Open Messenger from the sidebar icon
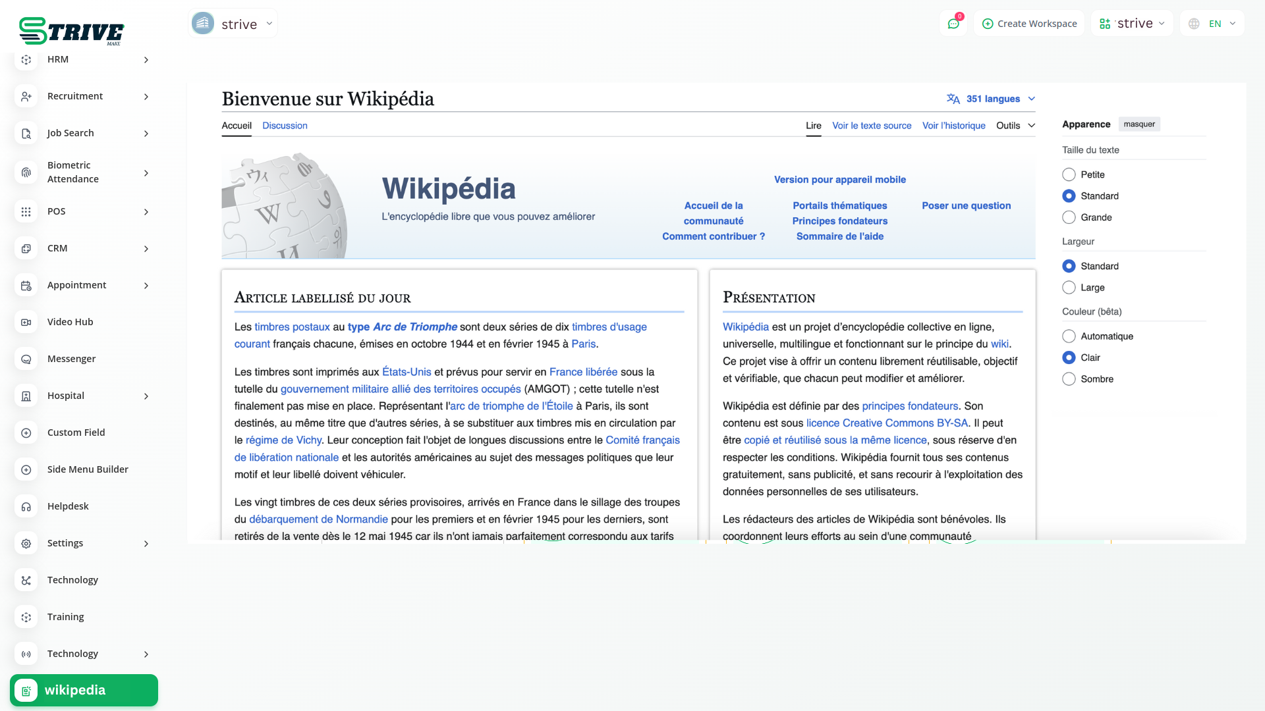The height and width of the screenshot is (711, 1265). (26, 359)
